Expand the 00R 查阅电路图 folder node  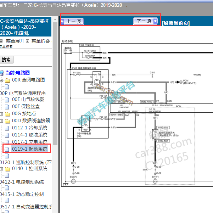tap(1, 80)
